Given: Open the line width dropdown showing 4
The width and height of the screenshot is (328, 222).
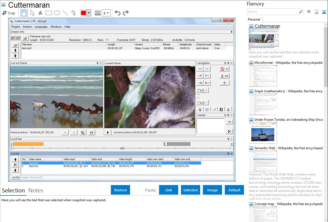Looking at the screenshot, I should 106,13.
